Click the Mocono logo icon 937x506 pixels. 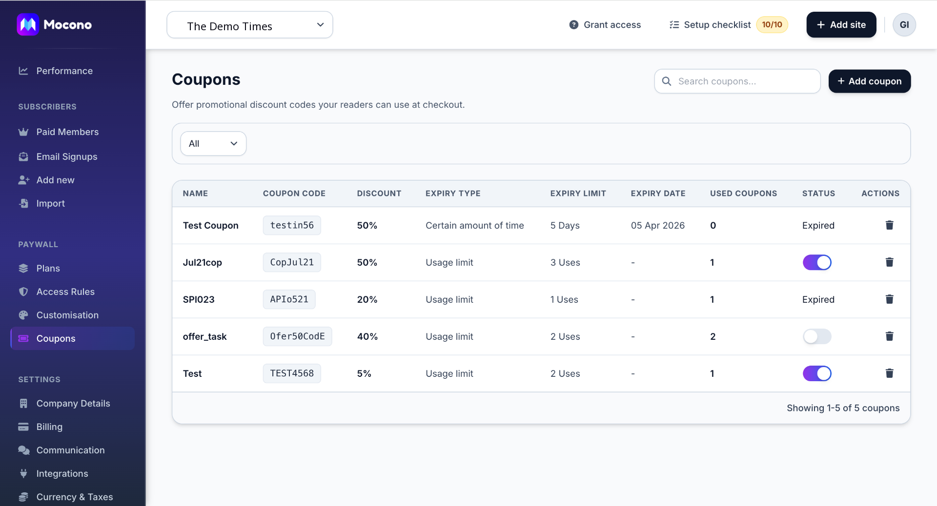pyautogui.click(x=28, y=24)
